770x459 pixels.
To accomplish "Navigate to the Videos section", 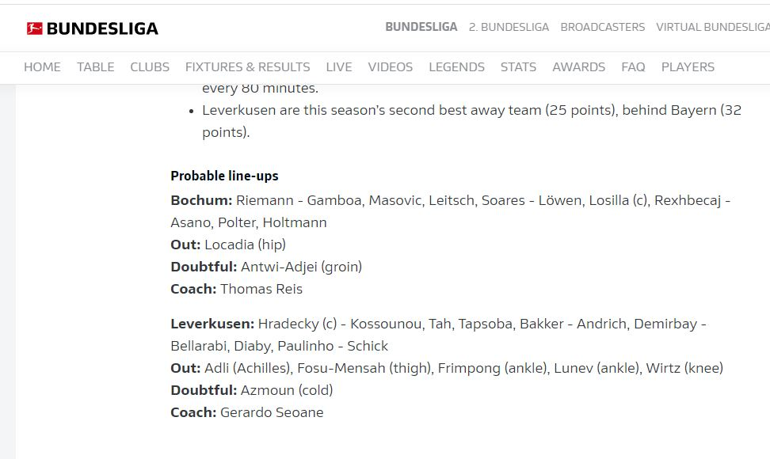I will pos(391,67).
